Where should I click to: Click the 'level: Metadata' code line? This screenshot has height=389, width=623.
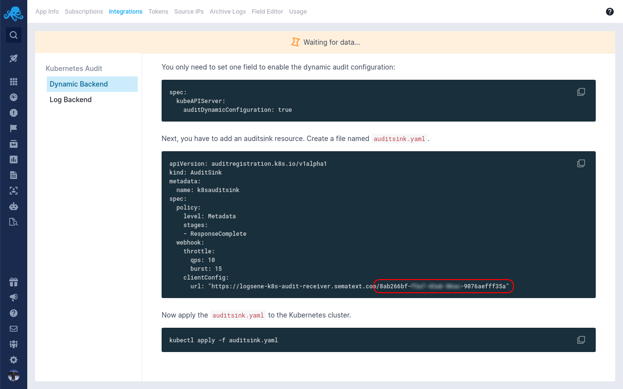[x=210, y=216]
